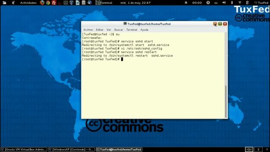The image size is (270, 152).
Task: Click the files folder icon at panel start
Action: (5, 3)
